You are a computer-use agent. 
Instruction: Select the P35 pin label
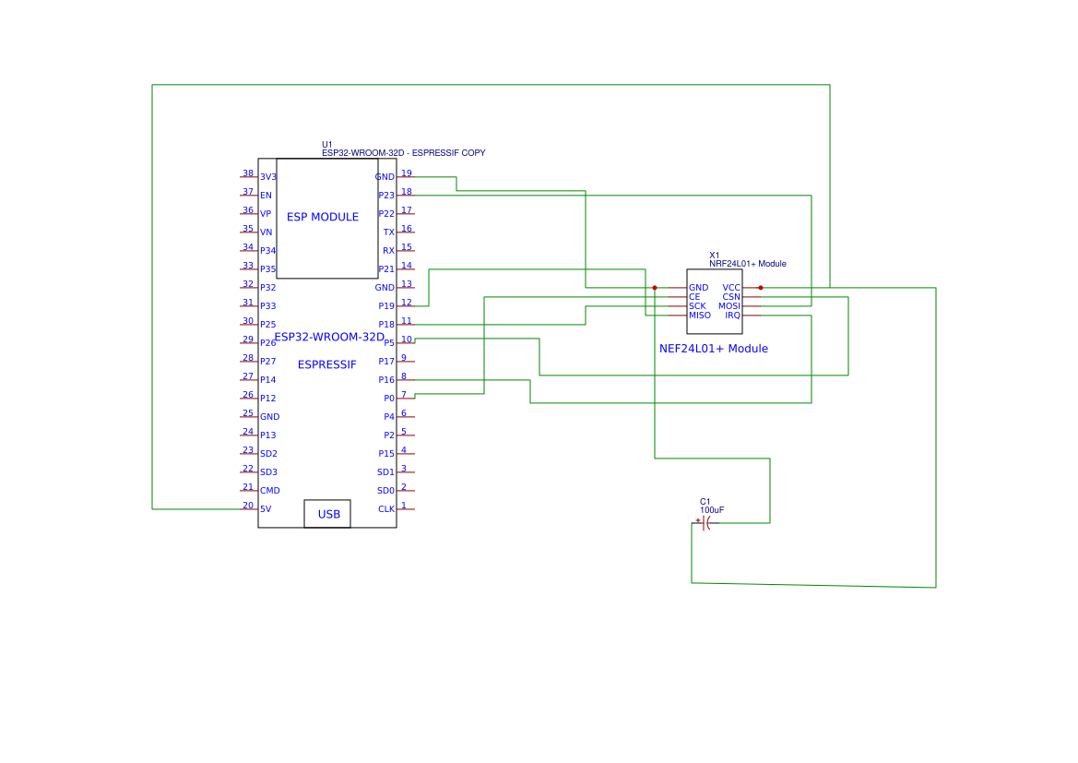point(267,269)
